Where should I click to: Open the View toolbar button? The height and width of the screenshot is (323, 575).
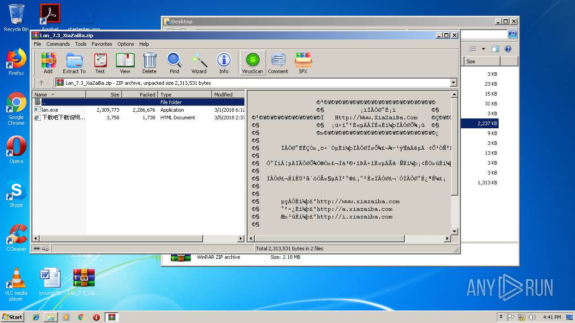[x=125, y=63]
